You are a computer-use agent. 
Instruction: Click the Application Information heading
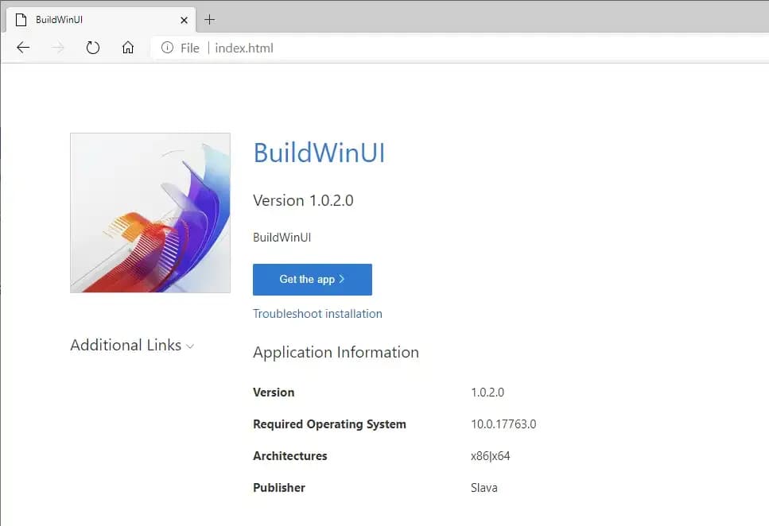(336, 353)
